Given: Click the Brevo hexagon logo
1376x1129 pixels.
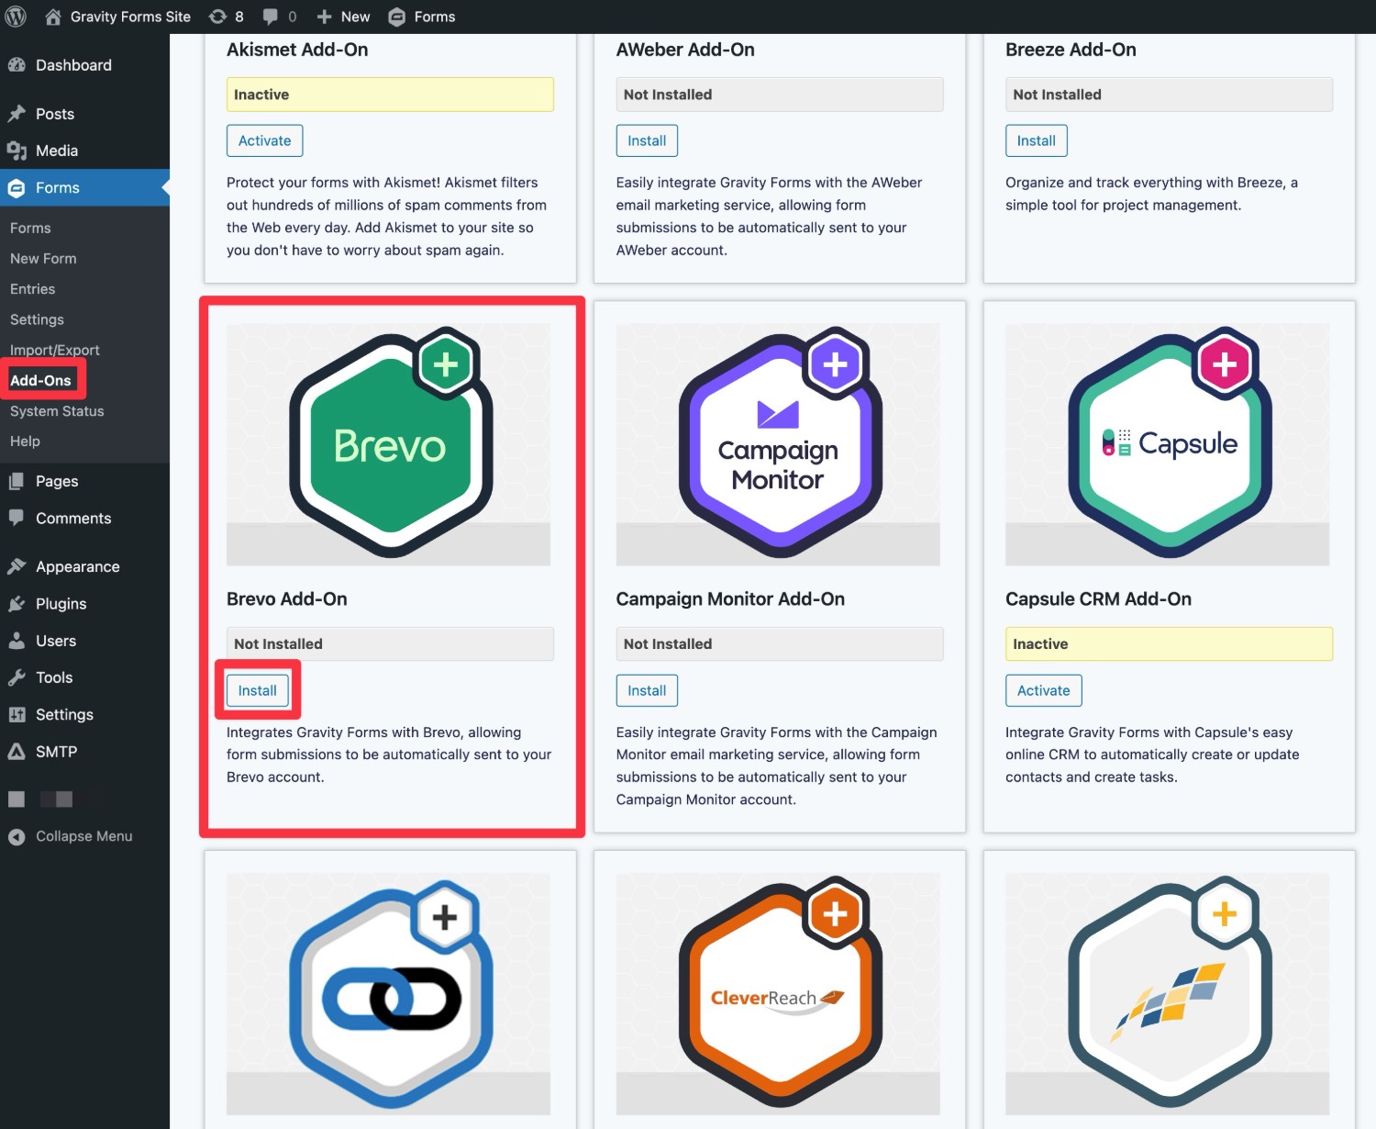Looking at the screenshot, I should click(x=391, y=445).
